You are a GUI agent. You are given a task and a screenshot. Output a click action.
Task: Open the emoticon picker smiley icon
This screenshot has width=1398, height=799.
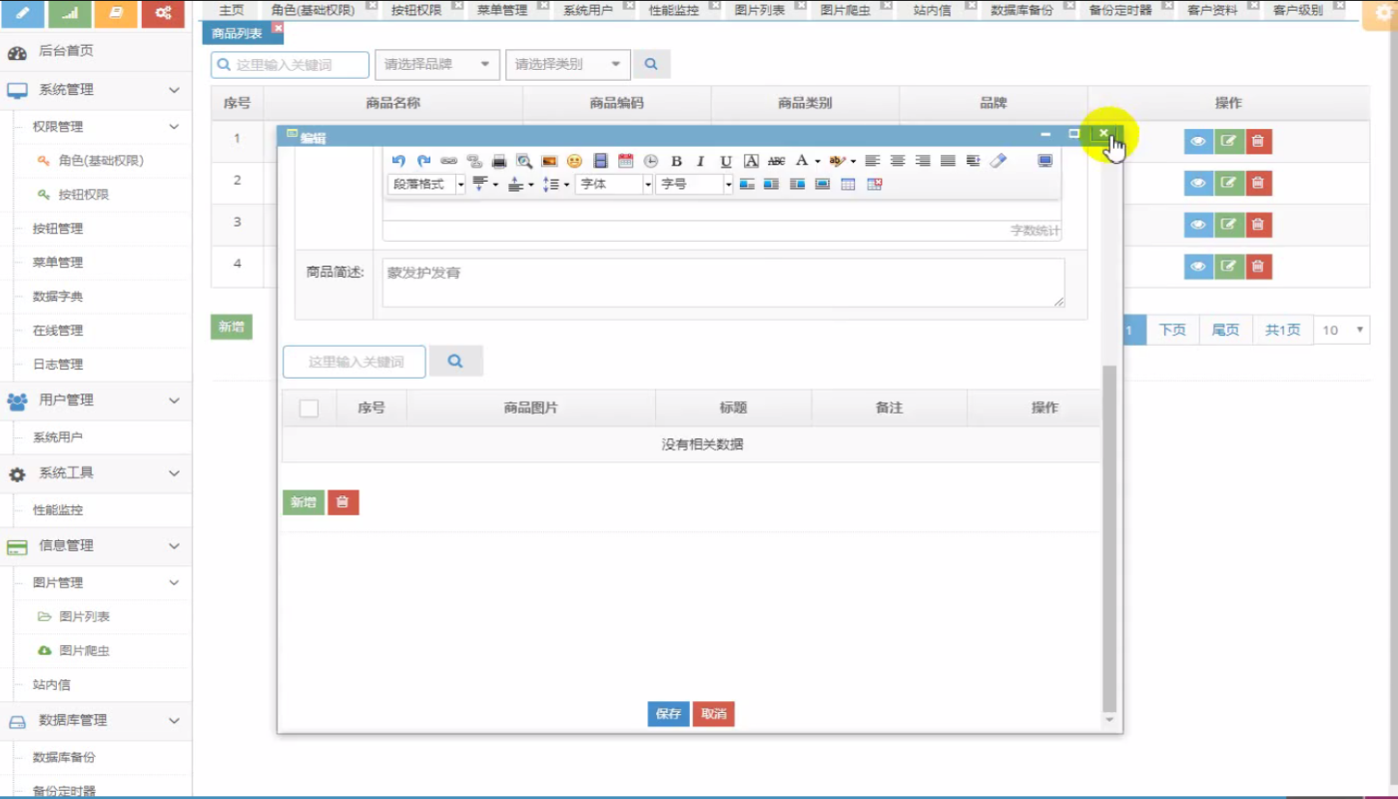[574, 161]
